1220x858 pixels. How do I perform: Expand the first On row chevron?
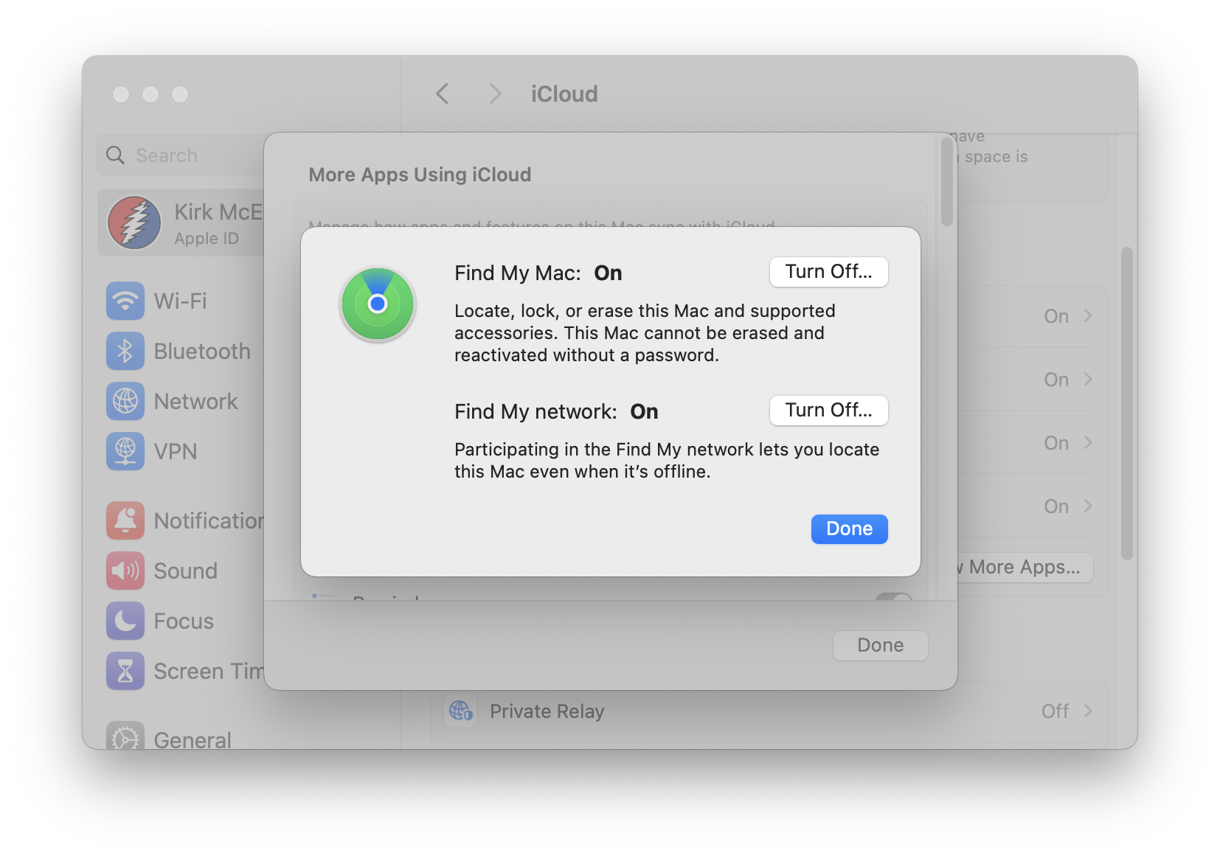click(x=1088, y=316)
